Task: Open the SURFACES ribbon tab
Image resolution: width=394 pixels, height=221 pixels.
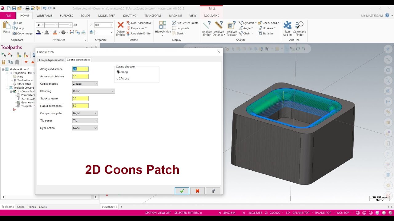Action: tap(66, 16)
